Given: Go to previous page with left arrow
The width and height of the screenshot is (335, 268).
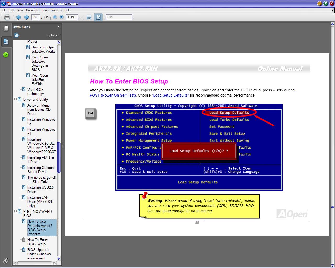Looking at the screenshot, I should (18, 17).
